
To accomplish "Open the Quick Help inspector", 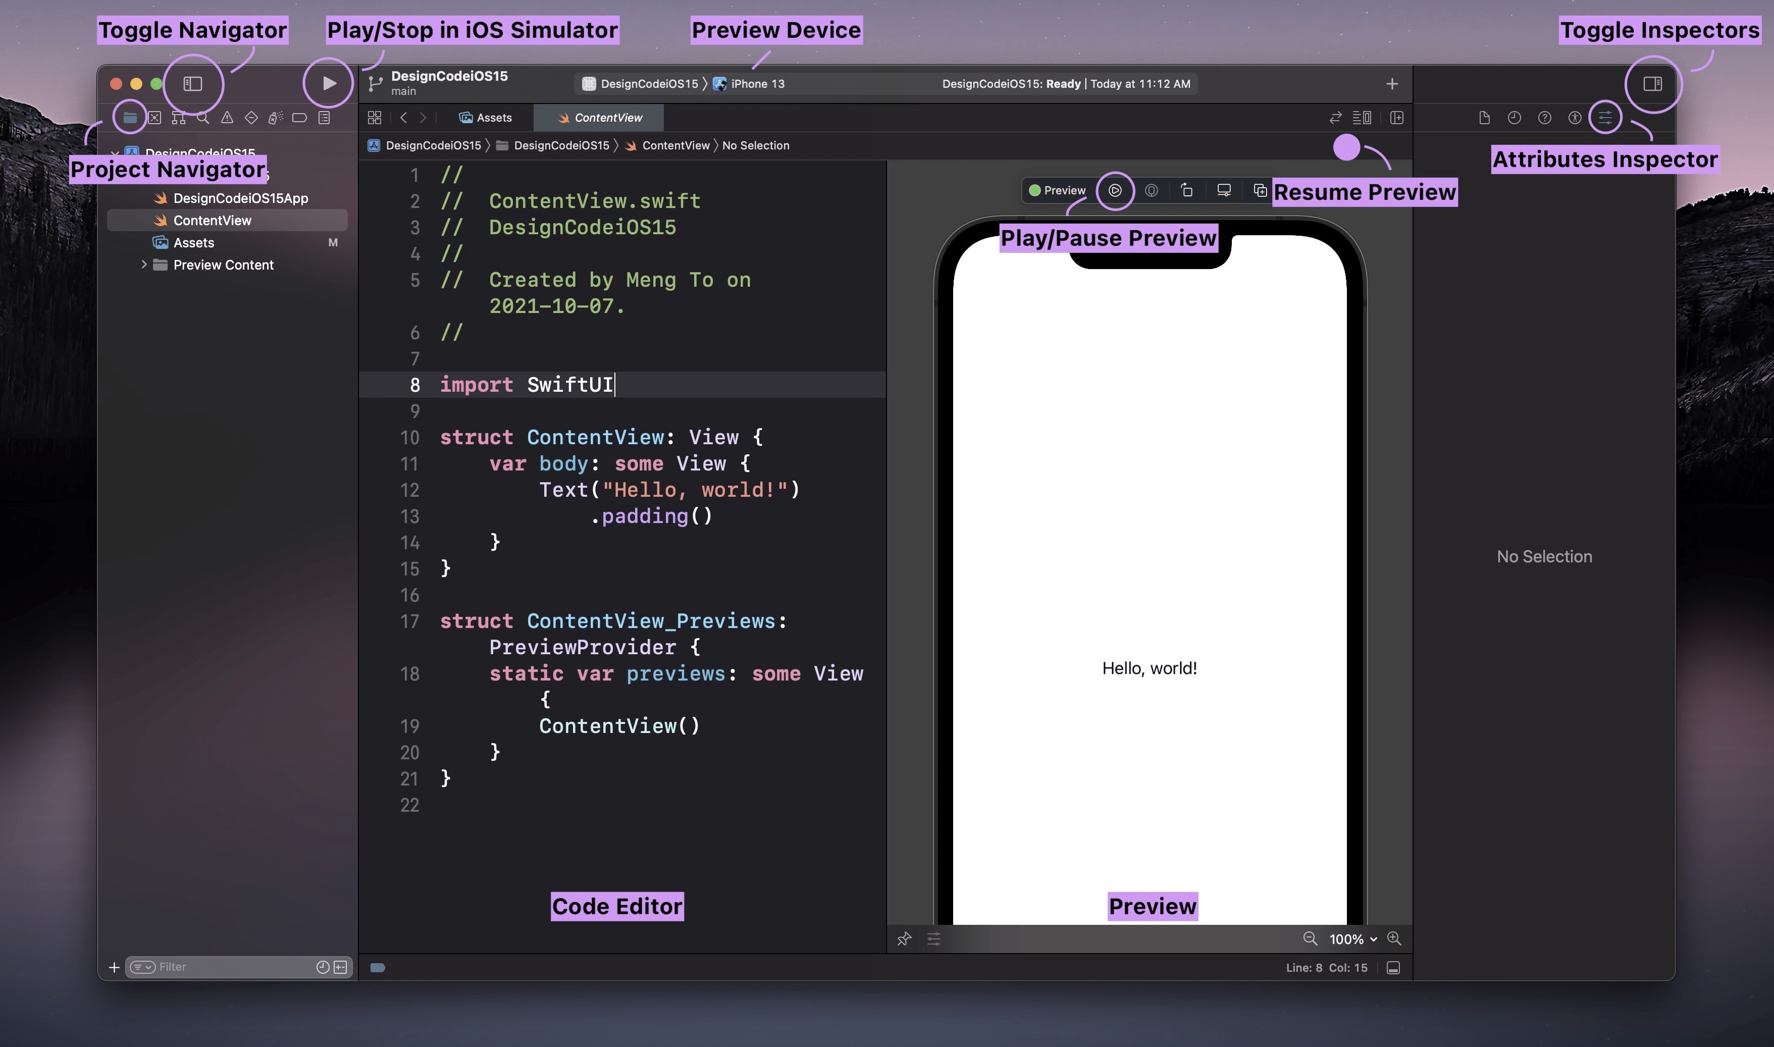I will pyautogui.click(x=1544, y=118).
